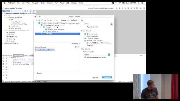Select the Local Changes tab
The image size is (180, 101).
click(x=18, y=56)
